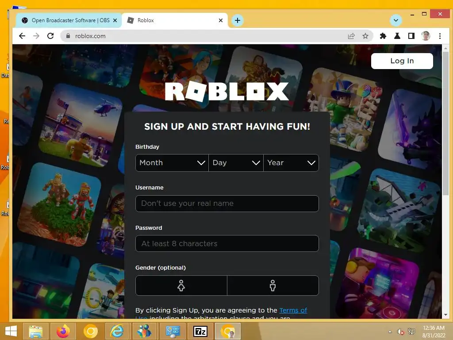The height and width of the screenshot is (340, 453).
Task: View site information via the lock icon
Action: point(68,36)
